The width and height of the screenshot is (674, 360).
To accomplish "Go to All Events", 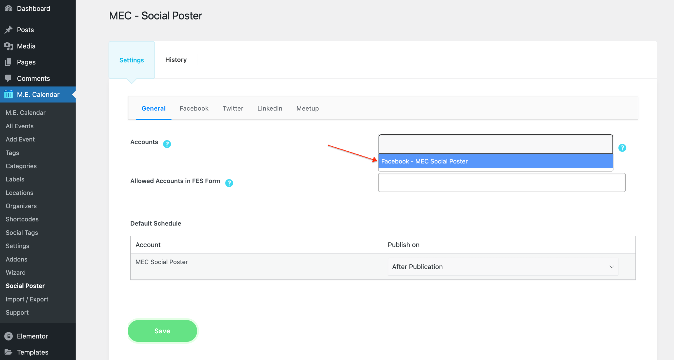I will [x=20, y=126].
